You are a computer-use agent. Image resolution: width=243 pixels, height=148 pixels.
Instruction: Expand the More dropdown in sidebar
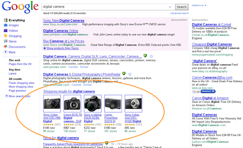coord(5,52)
